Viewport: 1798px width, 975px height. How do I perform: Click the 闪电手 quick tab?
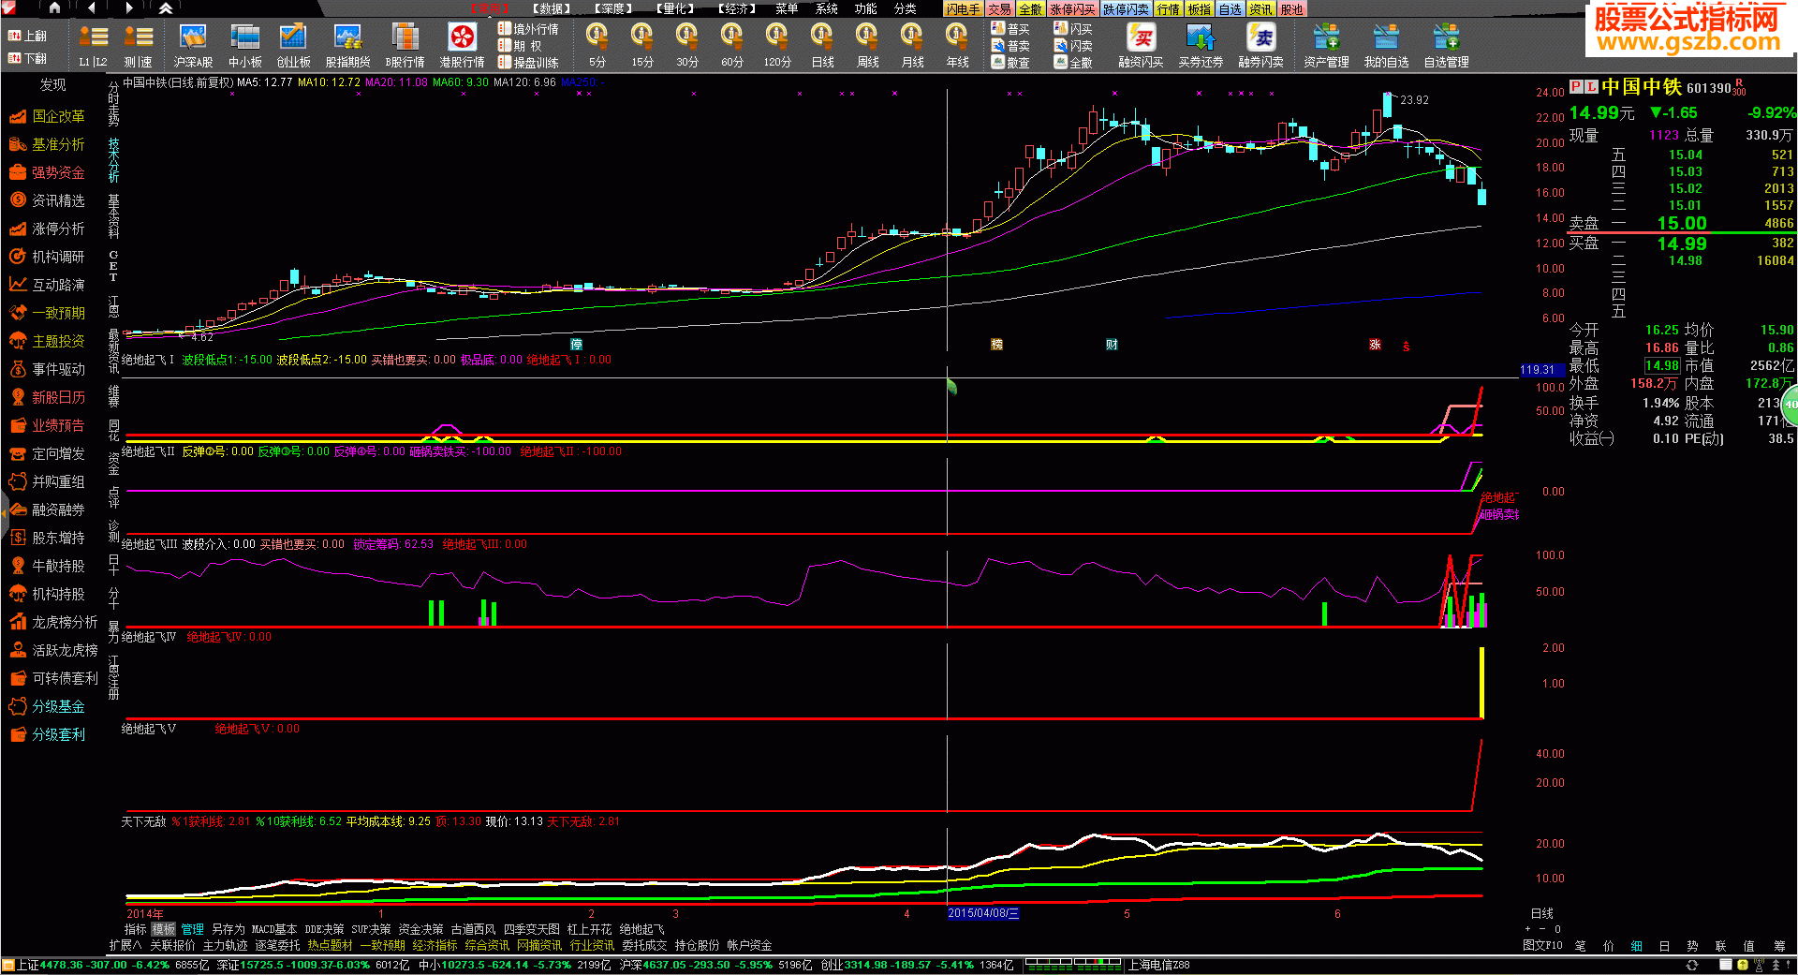(x=963, y=9)
